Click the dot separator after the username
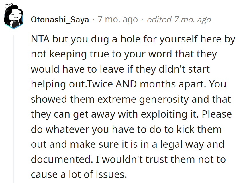 93,20
